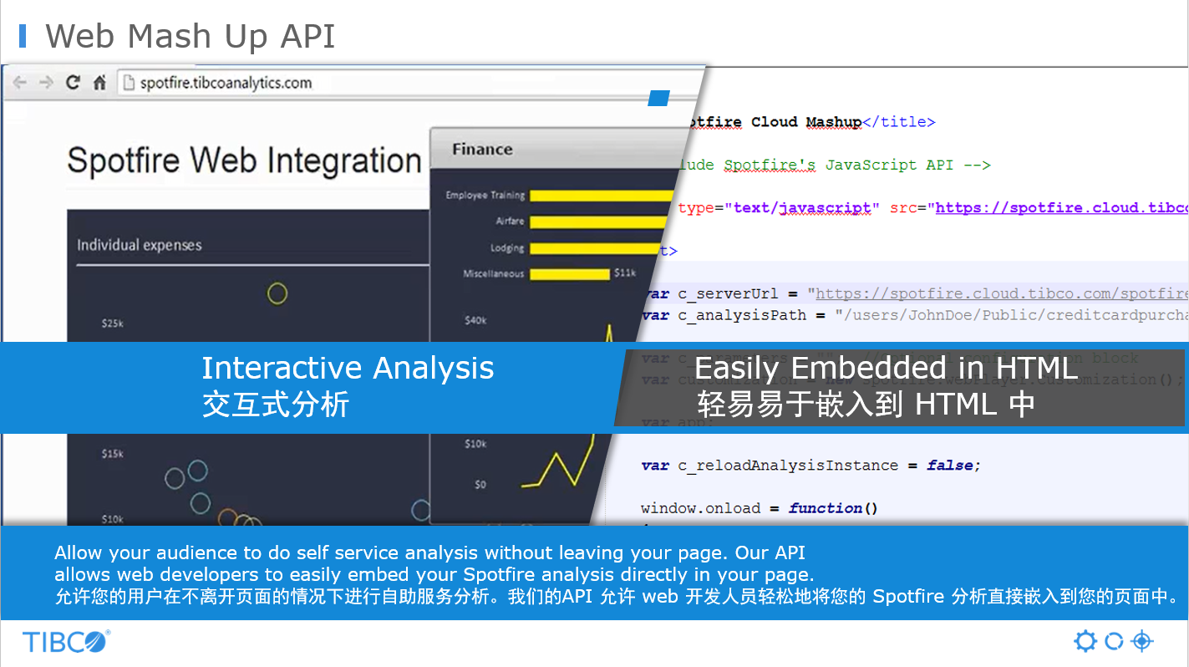Click the English description paragraph

[434, 563]
